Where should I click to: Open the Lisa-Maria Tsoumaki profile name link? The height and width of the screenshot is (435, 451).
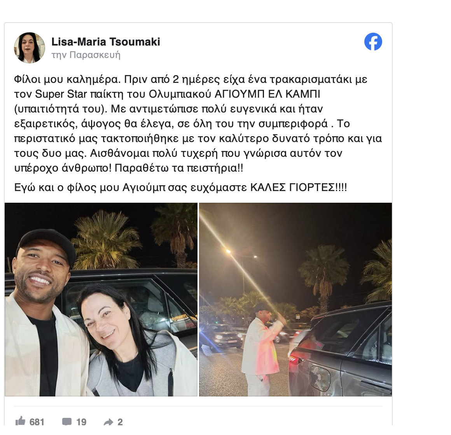coord(106,42)
